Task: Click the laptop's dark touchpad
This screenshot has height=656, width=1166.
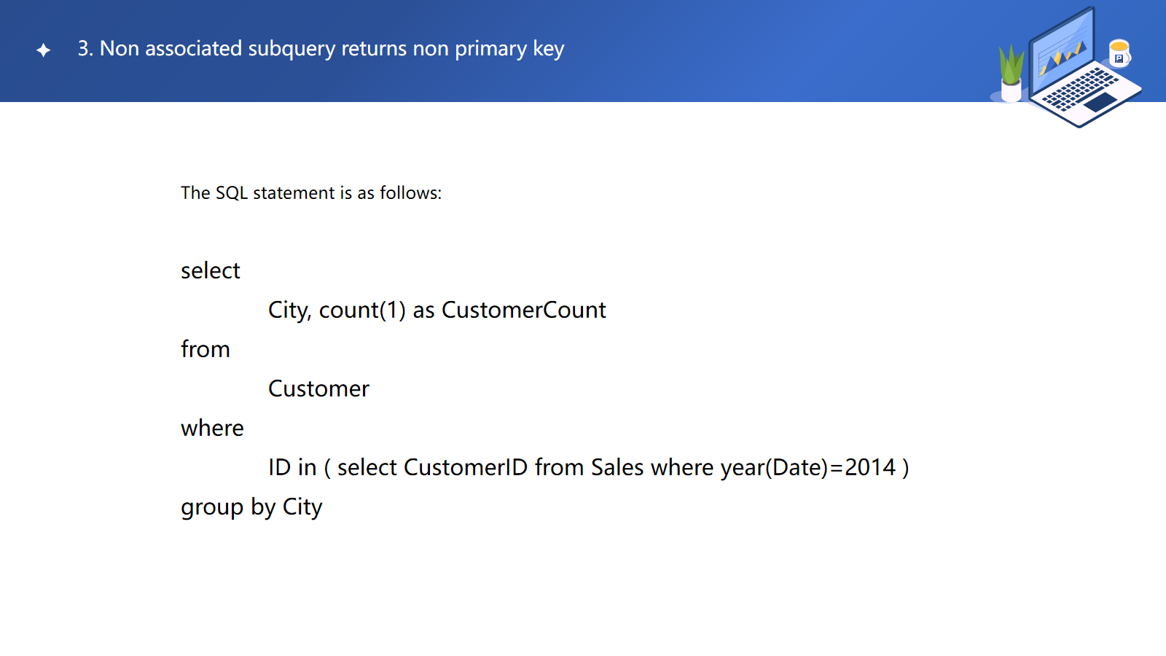Action: (x=1100, y=102)
